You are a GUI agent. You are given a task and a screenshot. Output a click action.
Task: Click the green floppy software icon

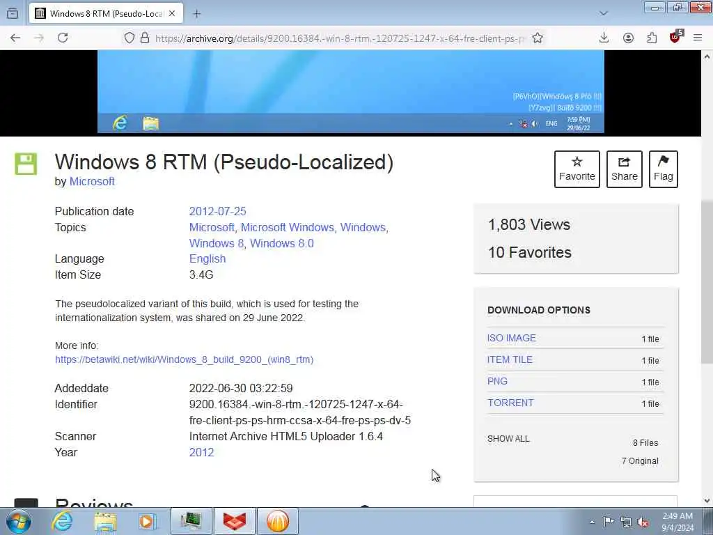coord(26,164)
